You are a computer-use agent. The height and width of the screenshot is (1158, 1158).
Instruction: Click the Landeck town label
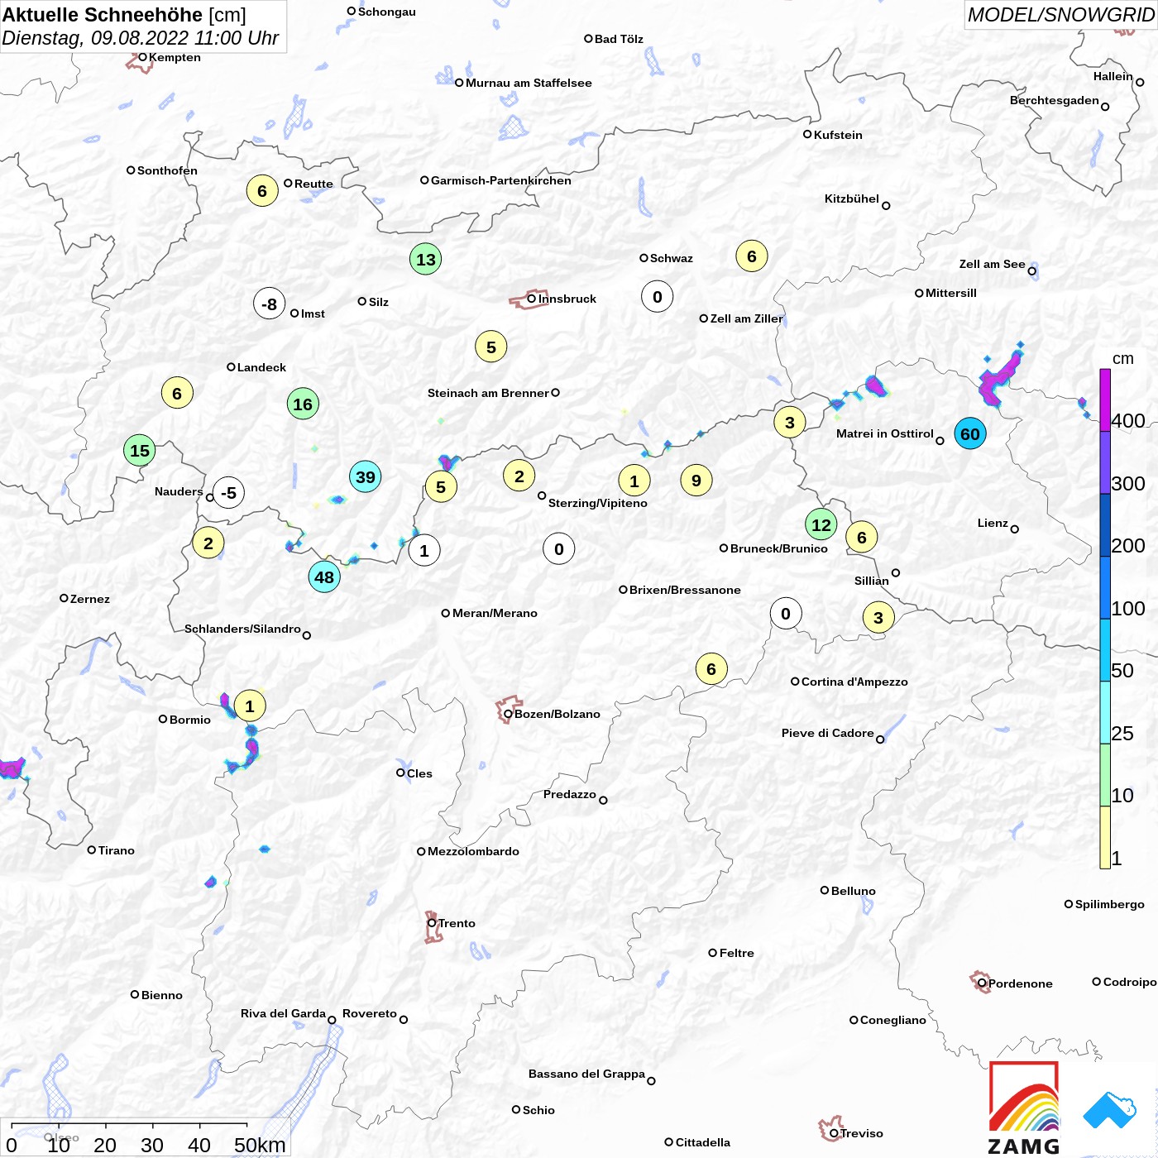point(261,367)
